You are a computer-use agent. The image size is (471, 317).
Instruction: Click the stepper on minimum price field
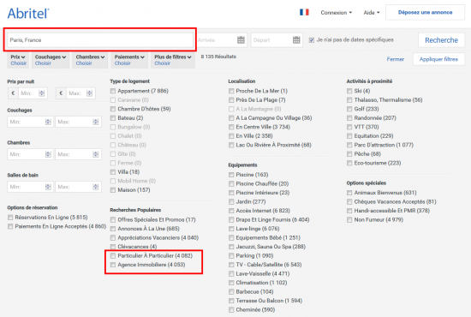pos(42,93)
